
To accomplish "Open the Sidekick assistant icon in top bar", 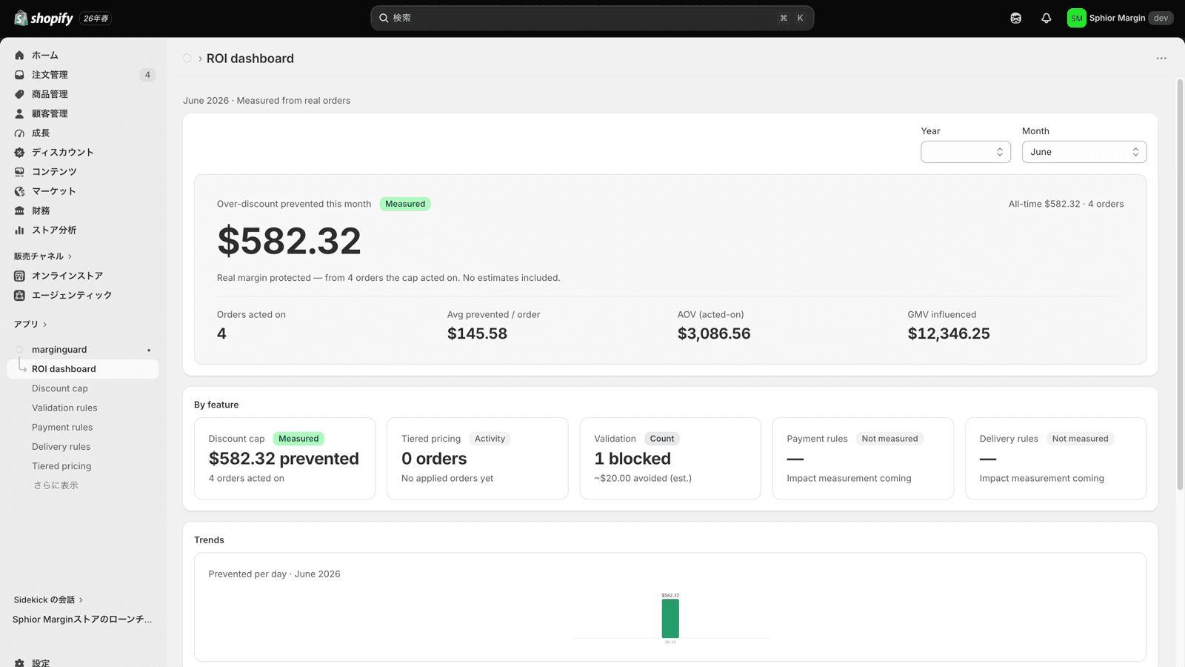I will (1015, 18).
